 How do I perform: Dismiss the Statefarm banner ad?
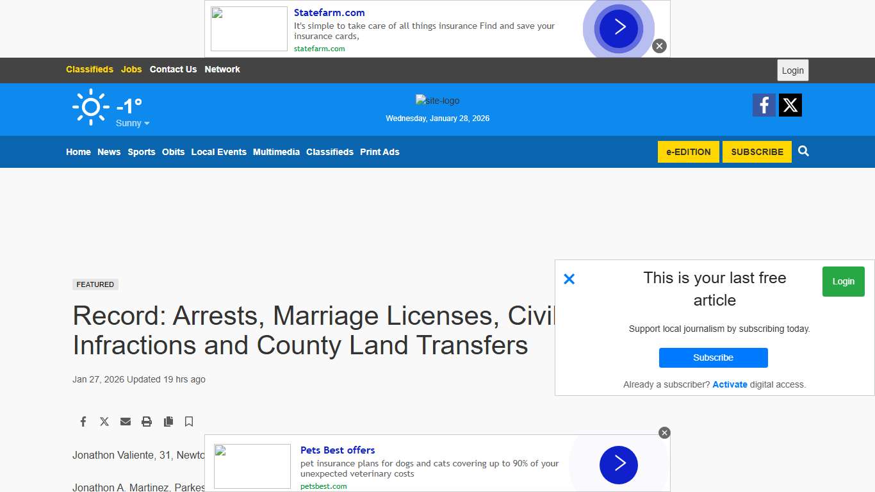tap(659, 45)
